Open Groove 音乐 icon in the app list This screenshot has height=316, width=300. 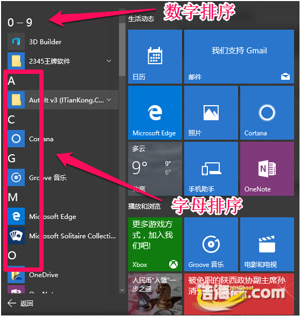pyautogui.click(x=16, y=177)
